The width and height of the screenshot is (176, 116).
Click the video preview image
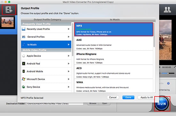pos(165,40)
